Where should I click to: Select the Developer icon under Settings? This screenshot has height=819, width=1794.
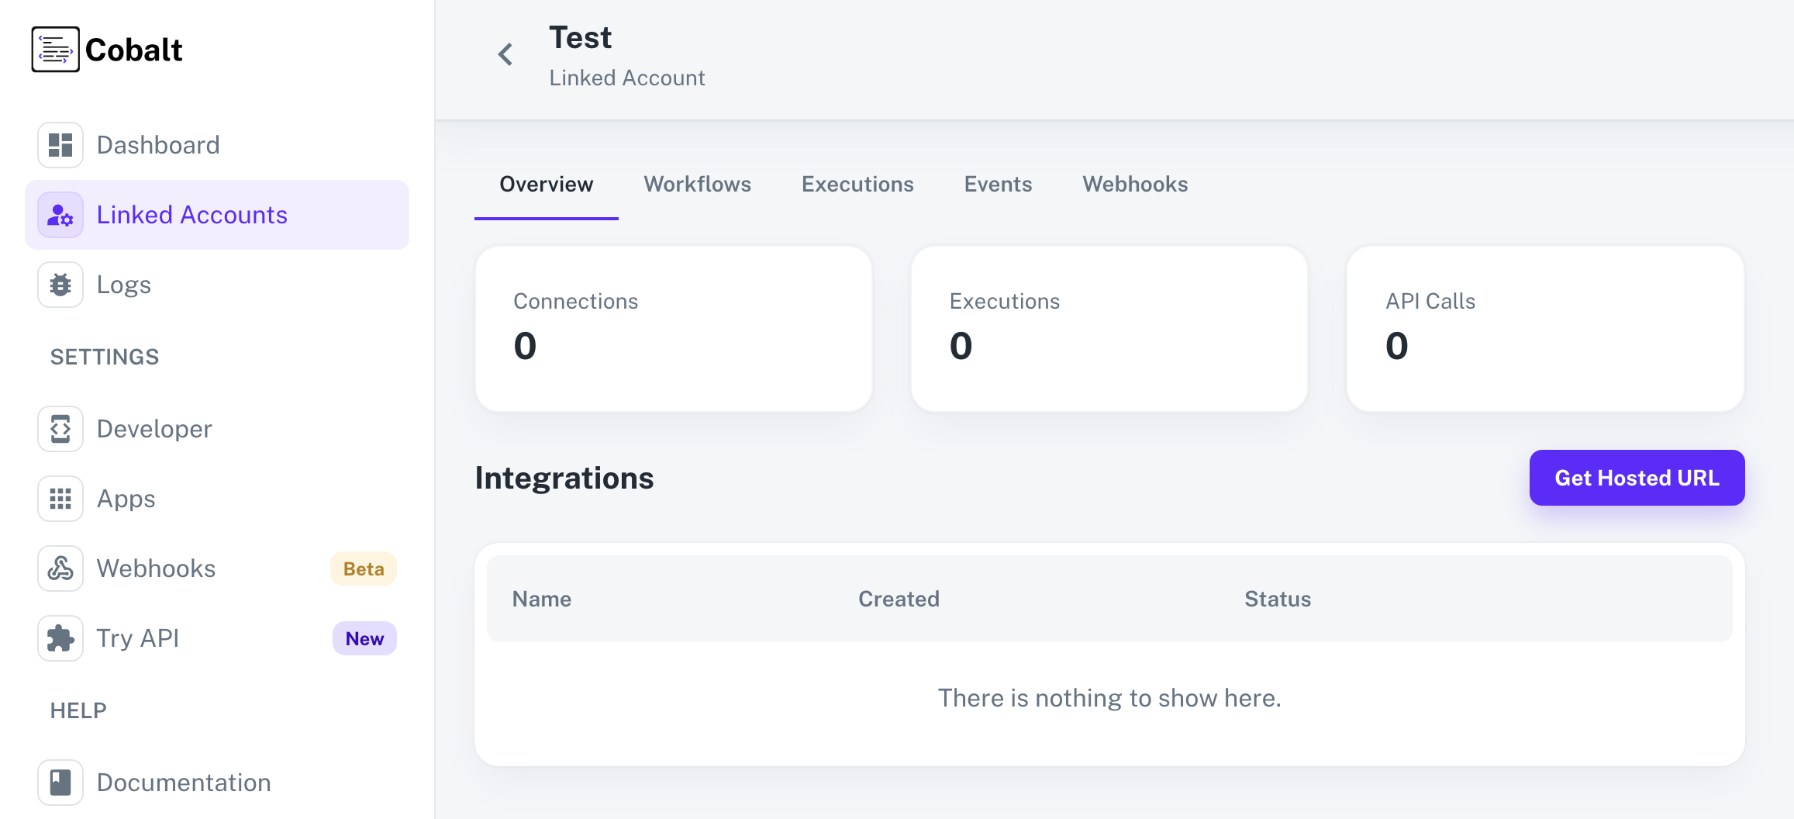60,428
